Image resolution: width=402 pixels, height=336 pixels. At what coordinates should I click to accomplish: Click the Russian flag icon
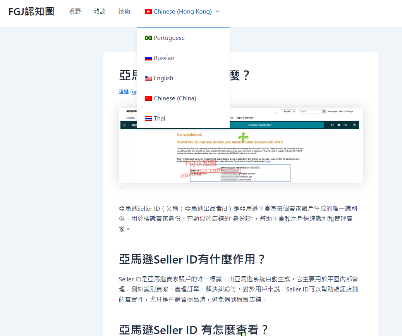[x=148, y=58]
